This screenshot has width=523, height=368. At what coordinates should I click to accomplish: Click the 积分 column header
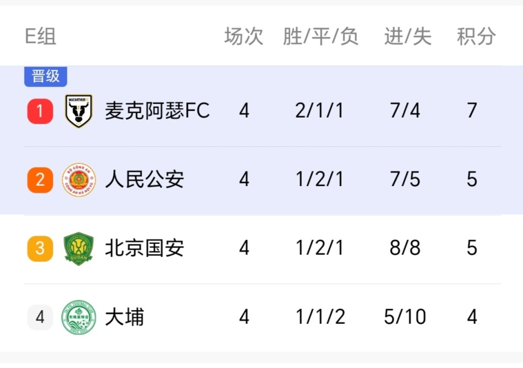476,36
